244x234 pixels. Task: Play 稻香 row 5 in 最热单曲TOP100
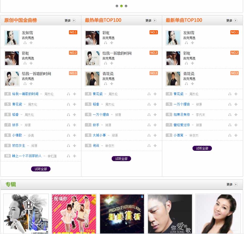point(149,104)
